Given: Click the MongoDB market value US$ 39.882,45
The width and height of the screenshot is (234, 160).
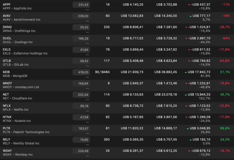Looking at the screenshot, I should coord(165,72).
